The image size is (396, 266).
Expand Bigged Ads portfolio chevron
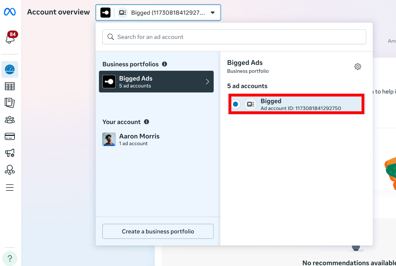click(x=208, y=82)
